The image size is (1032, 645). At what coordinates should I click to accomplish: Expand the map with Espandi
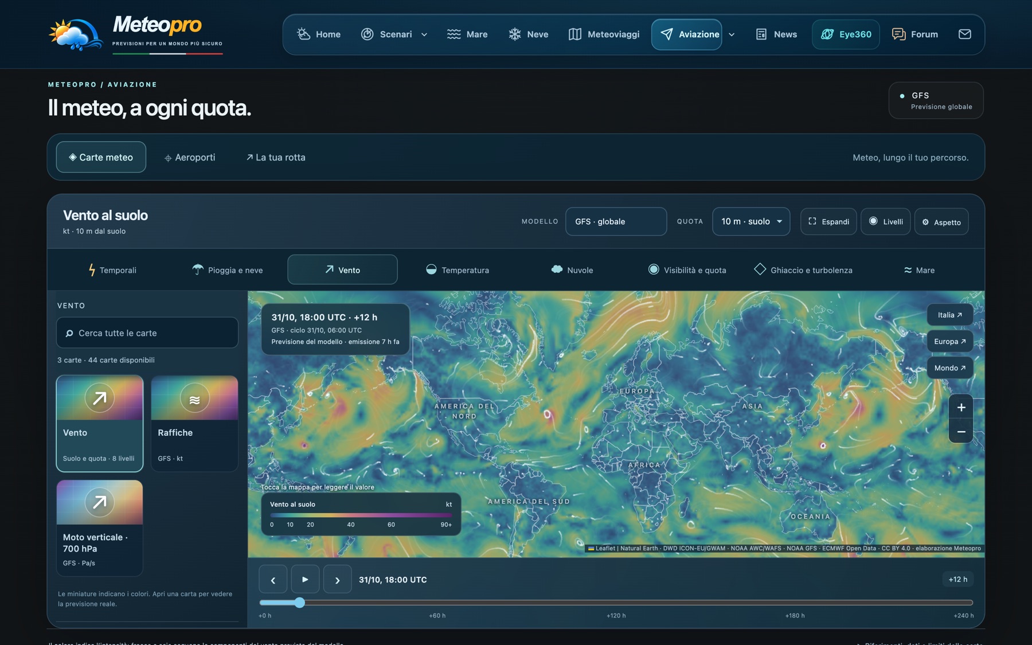click(x=828, y=222)
